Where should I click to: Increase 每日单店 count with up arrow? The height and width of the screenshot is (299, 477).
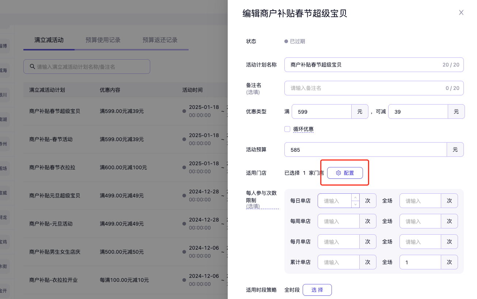(355, 197)
